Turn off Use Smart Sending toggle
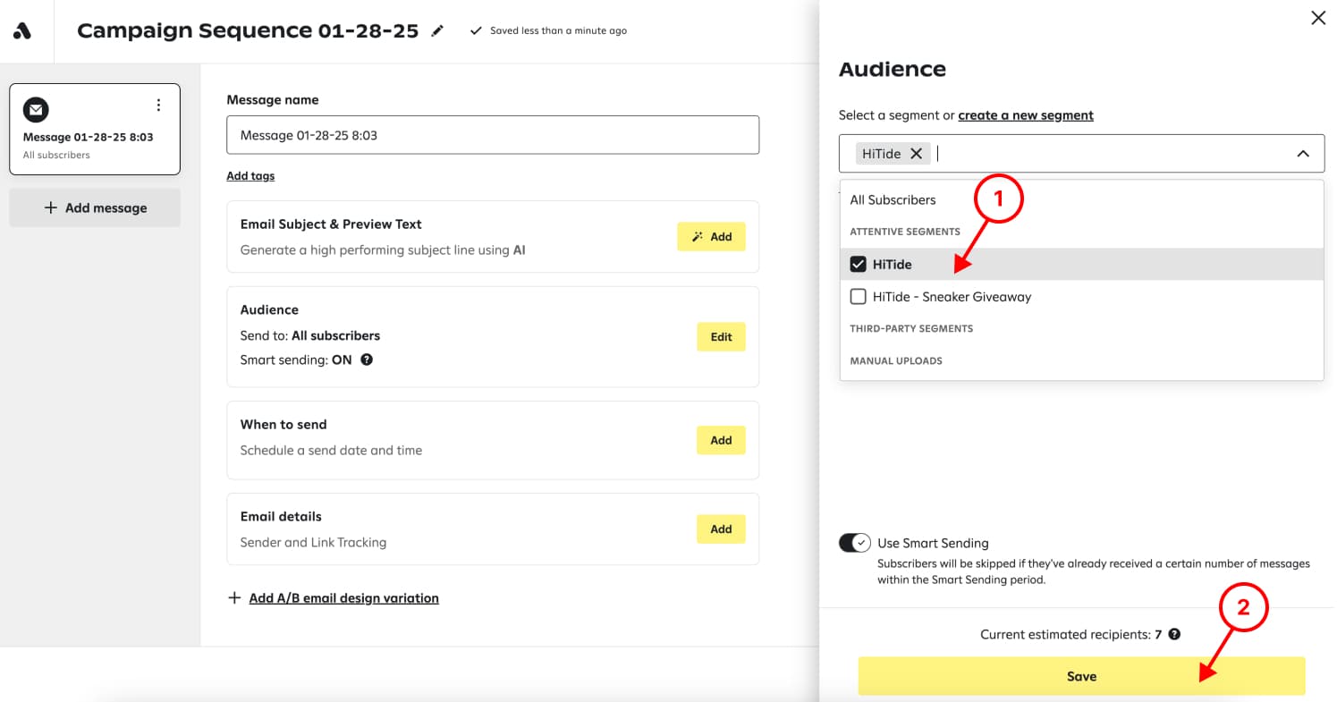The image size is (1337, 702). click(854, 543)
